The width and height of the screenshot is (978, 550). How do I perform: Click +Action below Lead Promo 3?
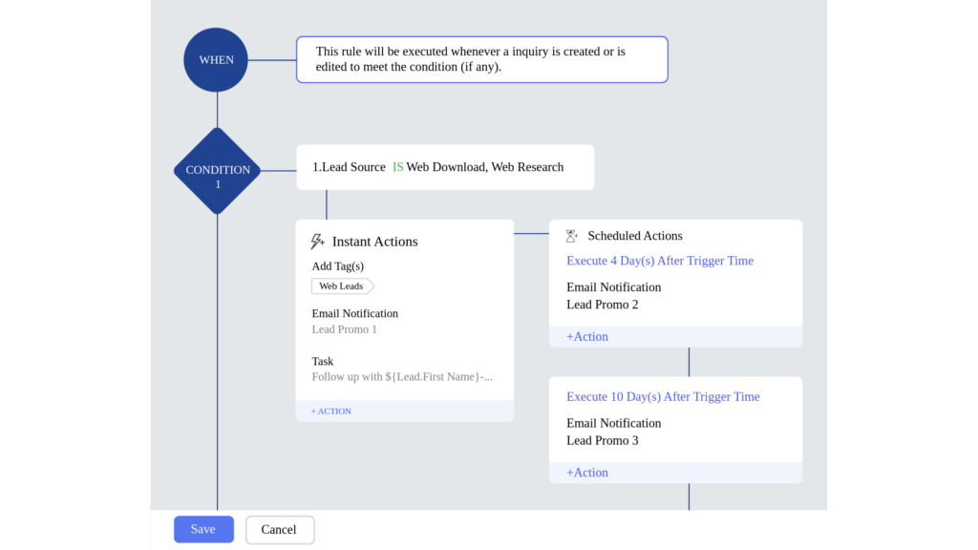click(x=587, y=472)
